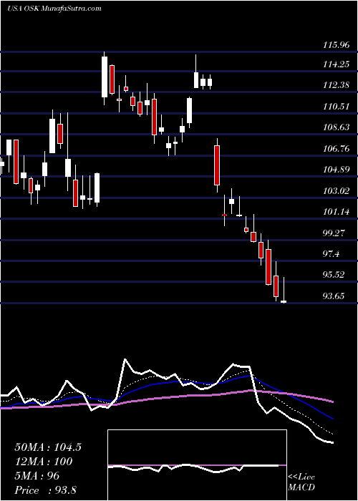This screenshot has height=501, width=358.
Task: Click inside the MACD indicator box
Action: (x=197, y=465)
